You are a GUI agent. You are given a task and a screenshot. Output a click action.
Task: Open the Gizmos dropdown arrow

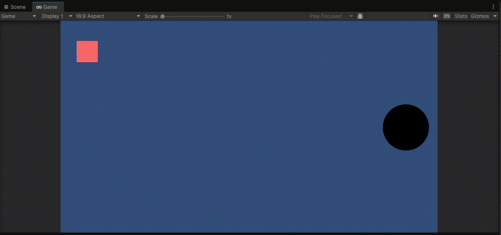(495, 16)
